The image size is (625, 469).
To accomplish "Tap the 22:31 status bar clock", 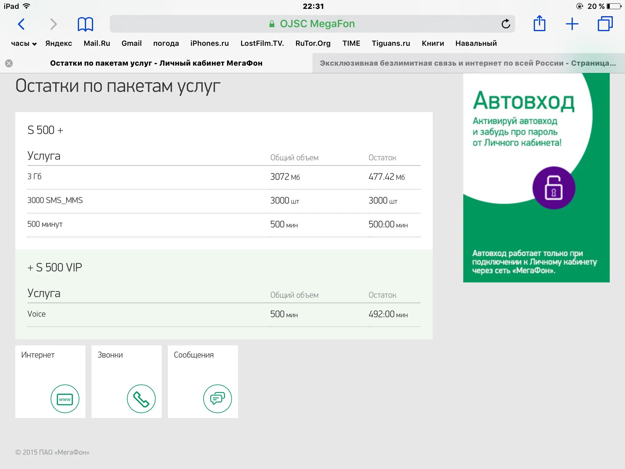I will click(313, 6).
